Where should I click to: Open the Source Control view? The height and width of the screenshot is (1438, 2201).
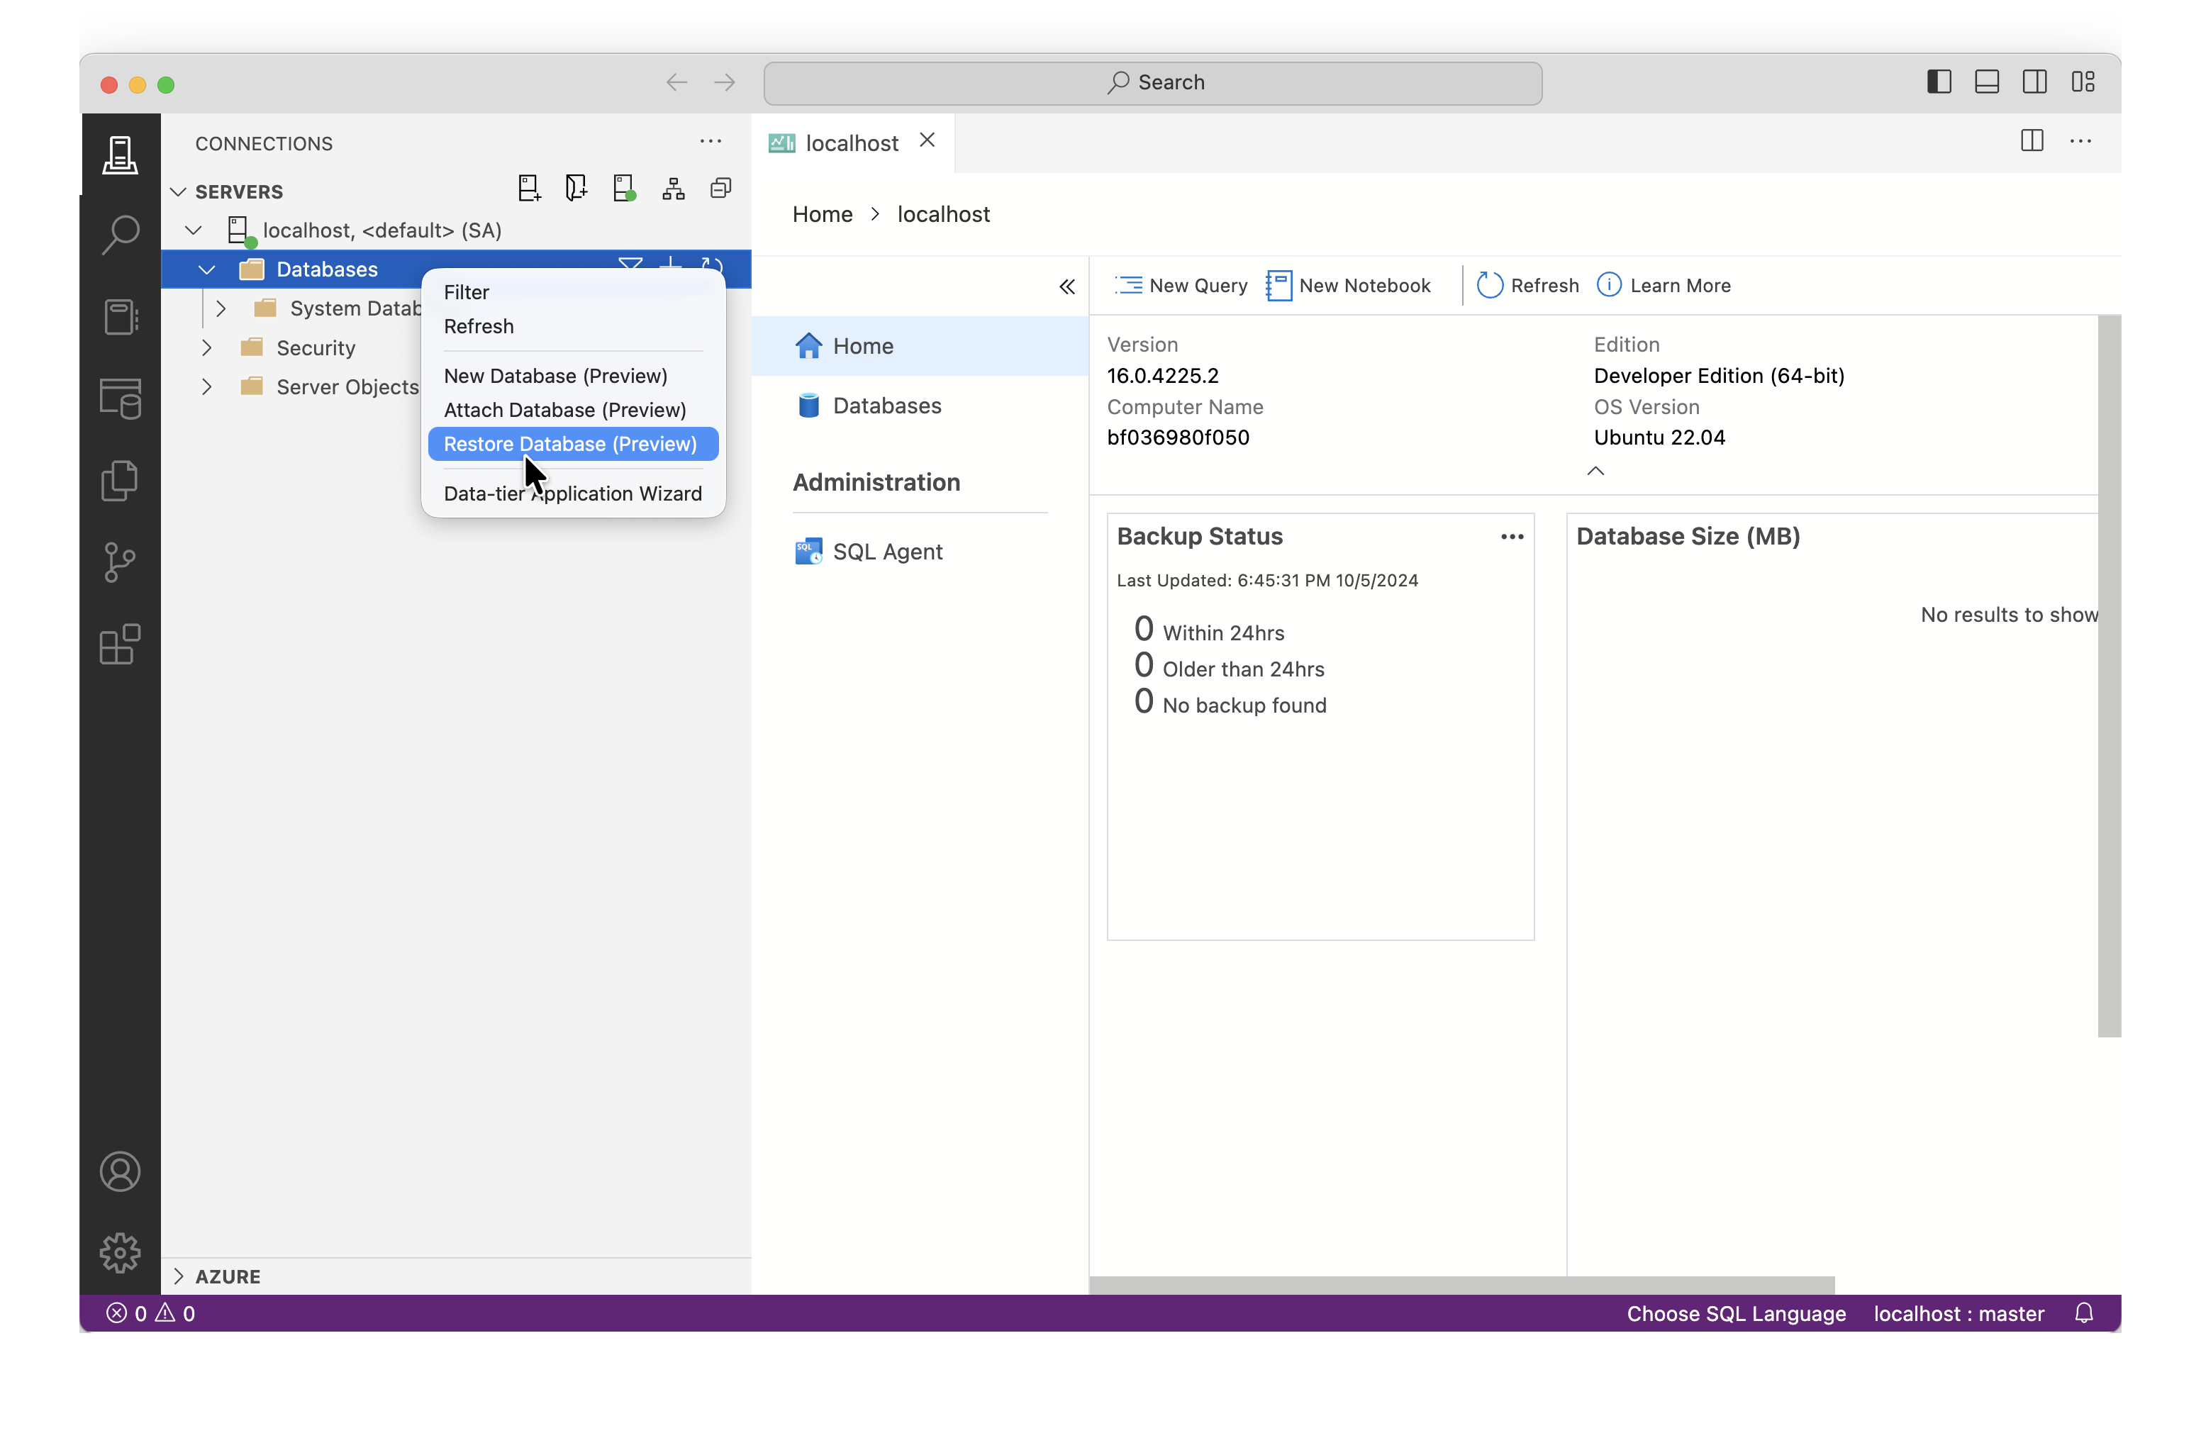(x=119, y=562)
